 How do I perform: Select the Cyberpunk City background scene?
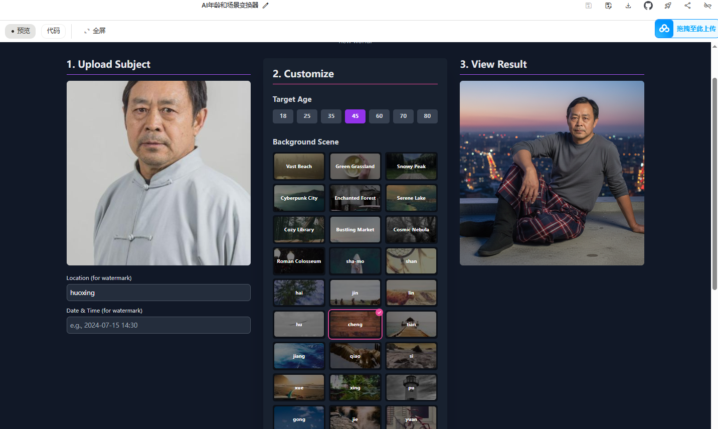[299, 198]
